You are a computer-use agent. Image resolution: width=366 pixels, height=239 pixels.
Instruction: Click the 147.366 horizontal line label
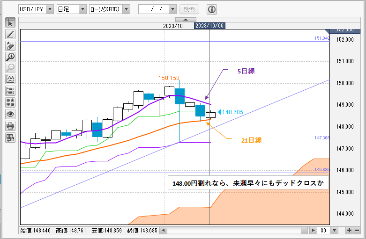point(322,138)
